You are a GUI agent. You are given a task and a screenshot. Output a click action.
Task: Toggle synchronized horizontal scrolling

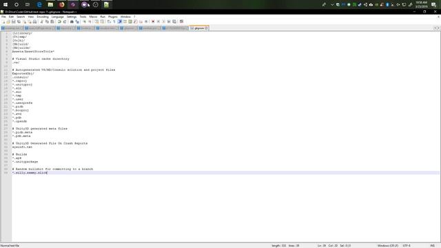[102, 21]
